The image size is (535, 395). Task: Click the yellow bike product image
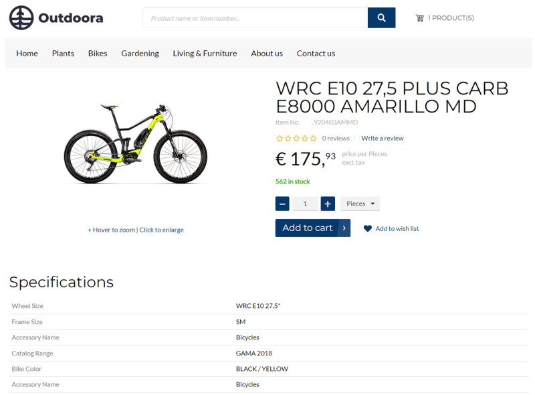click(x=136, y=143)
